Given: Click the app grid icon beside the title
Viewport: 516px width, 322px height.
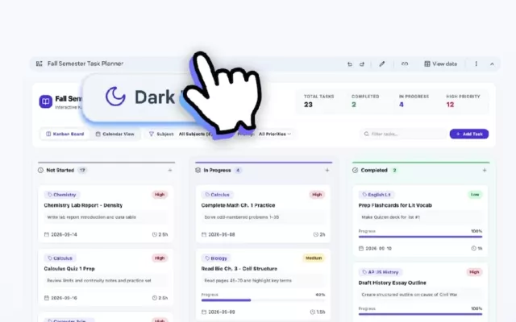Looking at the screenshot, I should (x=40, y=64).
